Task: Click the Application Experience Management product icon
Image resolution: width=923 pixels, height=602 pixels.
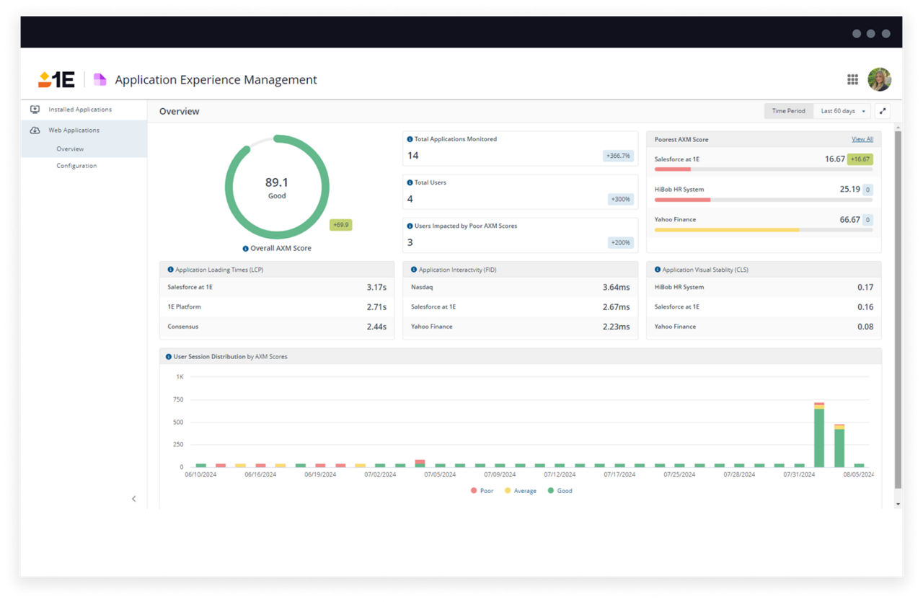Action: click(x=100, y=79)
